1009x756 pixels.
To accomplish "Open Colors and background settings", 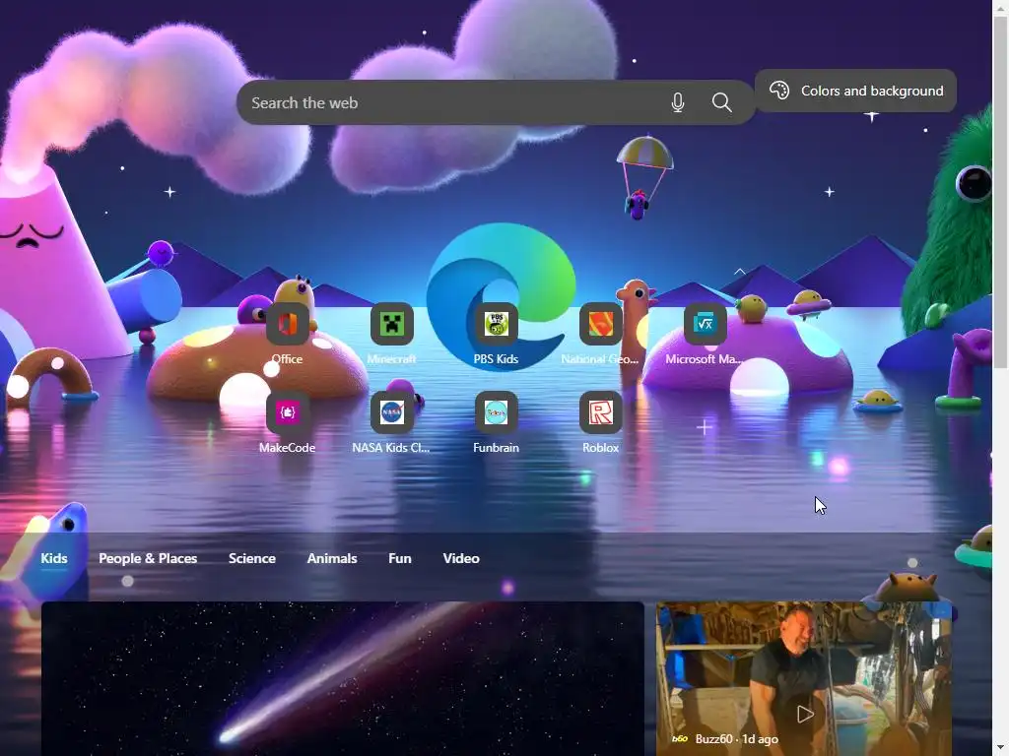I will coord(855,91).
